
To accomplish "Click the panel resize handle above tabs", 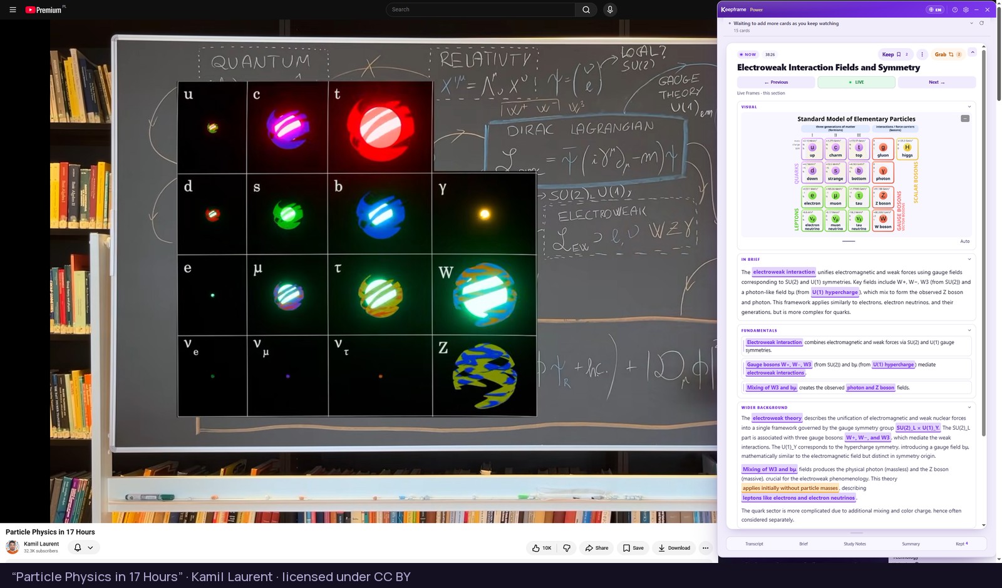I will (x=857, y=533).
